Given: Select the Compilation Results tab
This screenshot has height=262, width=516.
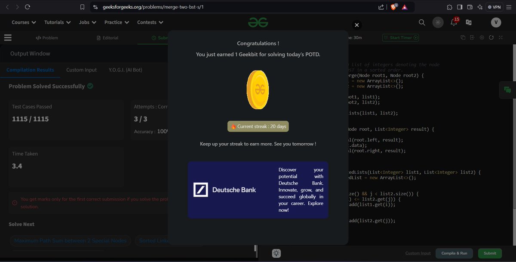Looking at the screenshot, I should [x=30, y=70].
